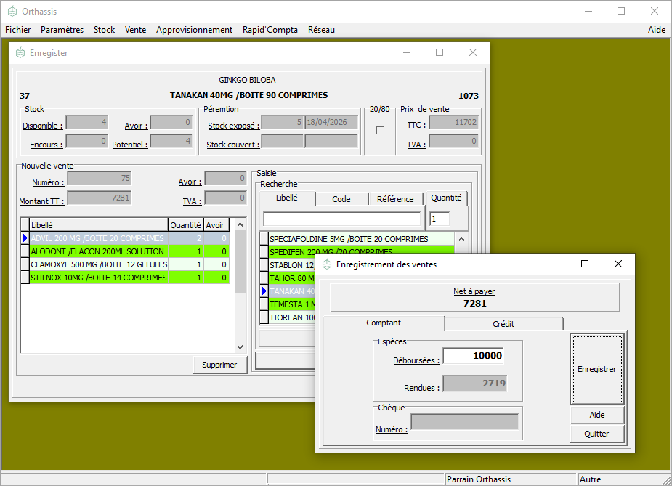Image resolution: width=672 pixels, height=486 pixels.
Task: Select the Comptant payment tab
Action: pyautogui.click(x=384, y=323)
